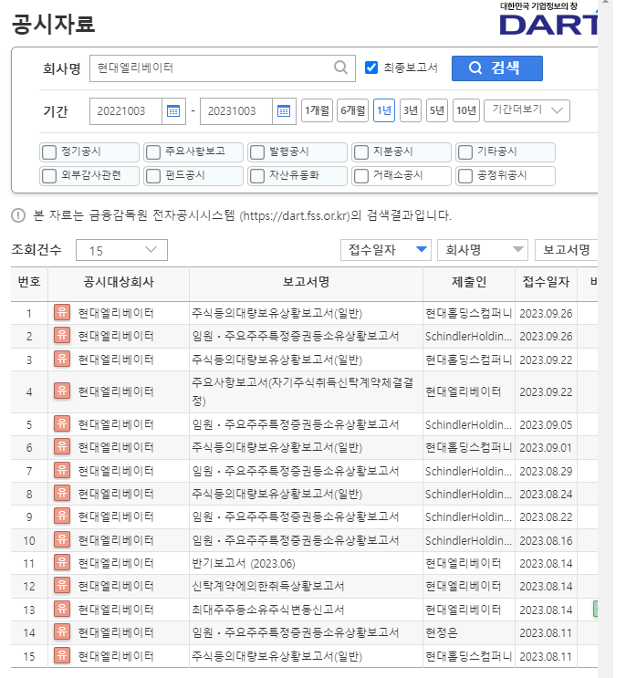Click the 유 badge in row 11

[62, 562]
